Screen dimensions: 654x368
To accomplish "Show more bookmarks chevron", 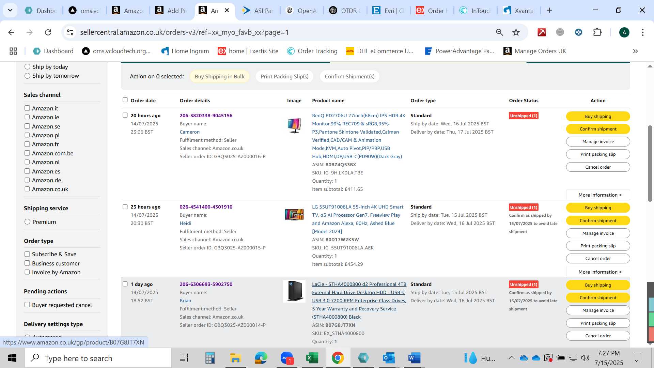I will [x=635, y=51].
